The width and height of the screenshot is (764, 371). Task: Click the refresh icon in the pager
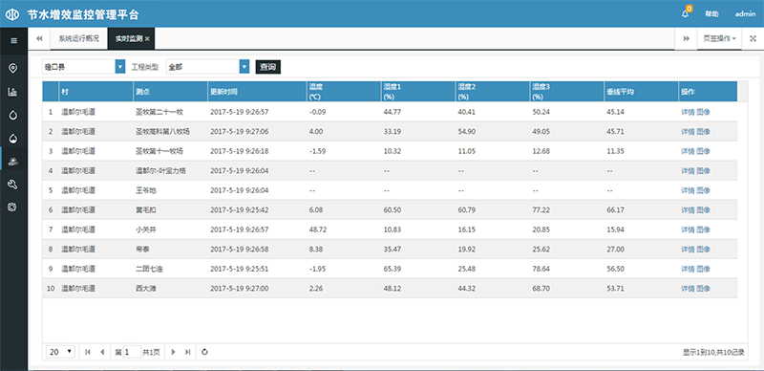pyautogui.click(x=204, y=352)
